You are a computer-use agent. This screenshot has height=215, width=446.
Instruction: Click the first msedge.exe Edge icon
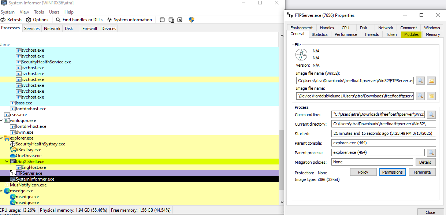pyautogui.click(x=7, y=191)
